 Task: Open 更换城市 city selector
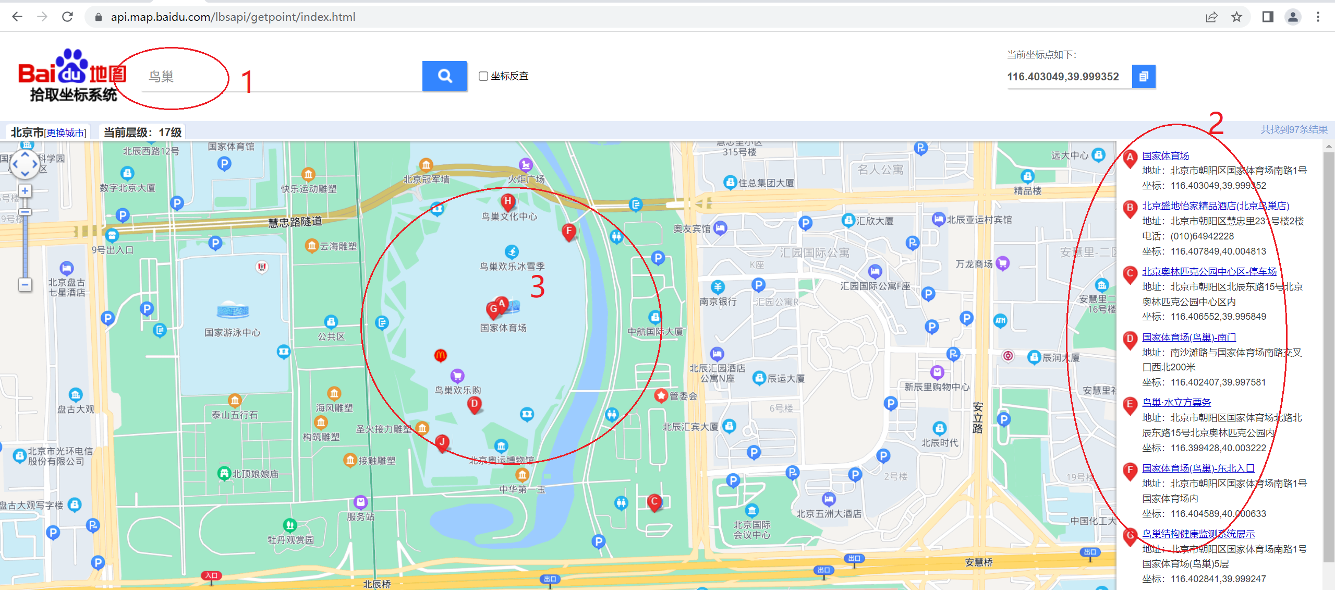coord(66,133)
